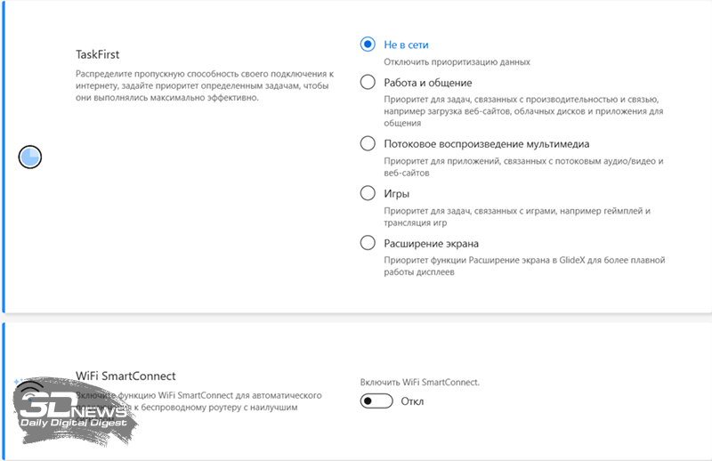The width and height of the screenshot is (712, 461).
Task: Turn on the WiFi SmartConnect toggle switch
Action: [376, 401]
